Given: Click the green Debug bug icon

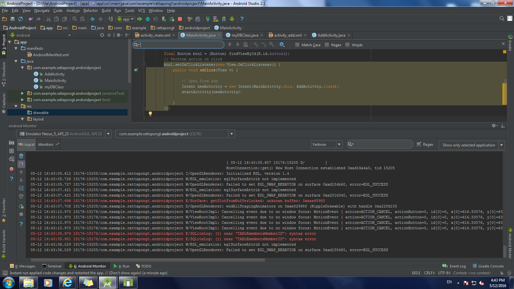Looking at the screenshot, I should [x=148, y=19].
